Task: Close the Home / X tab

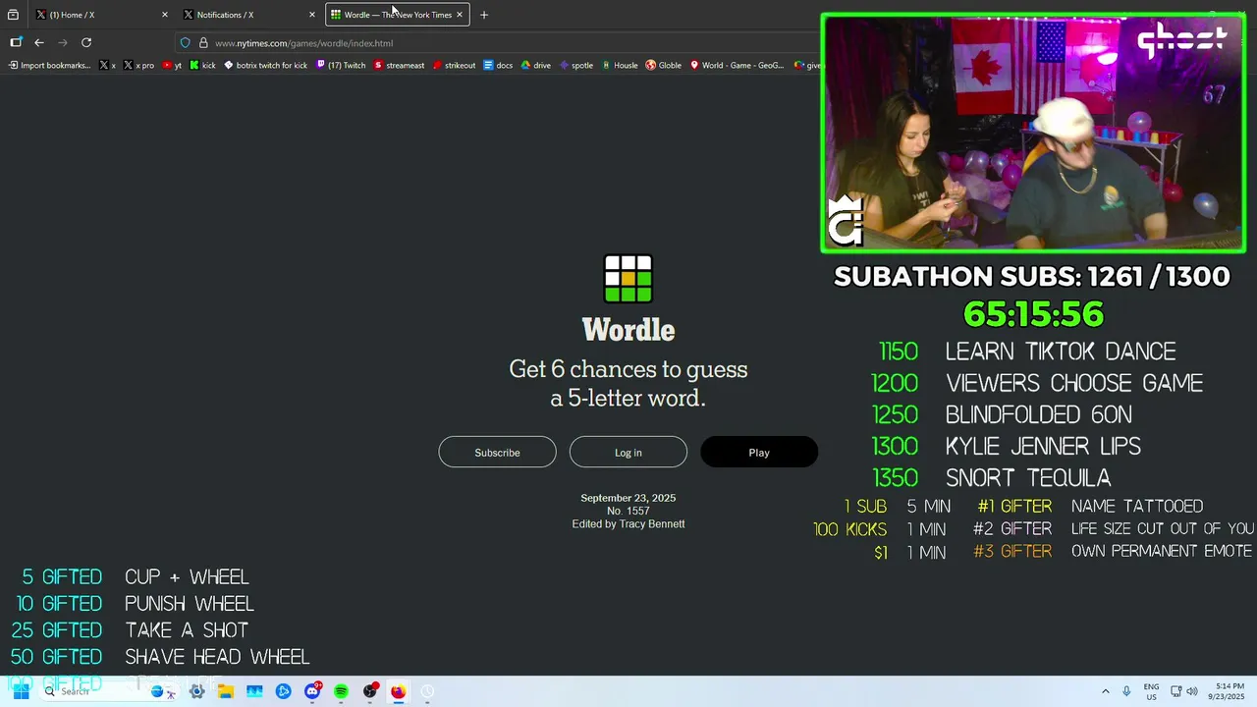Action: tap(164, 15)
